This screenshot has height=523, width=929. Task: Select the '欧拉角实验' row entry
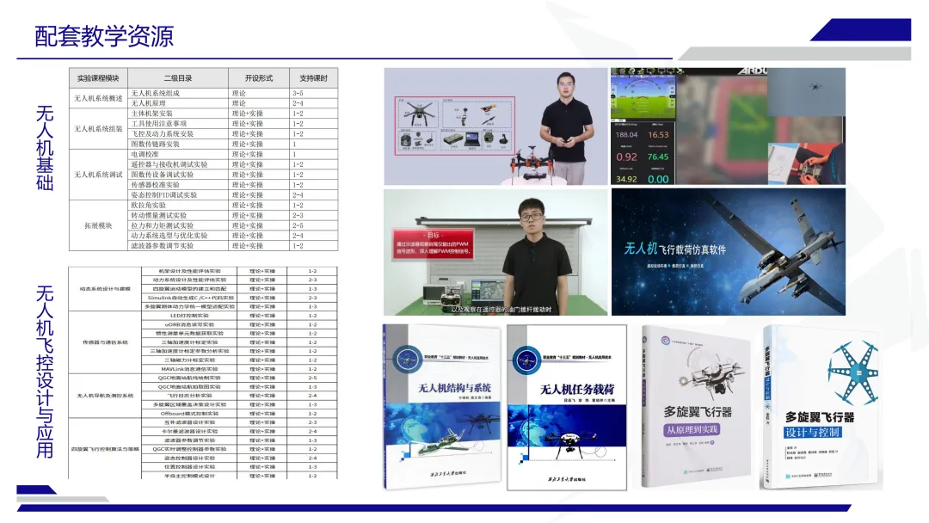point(148,205)
